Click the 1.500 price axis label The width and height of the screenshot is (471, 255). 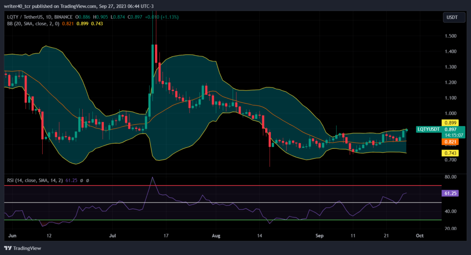(x=450, y=36)
